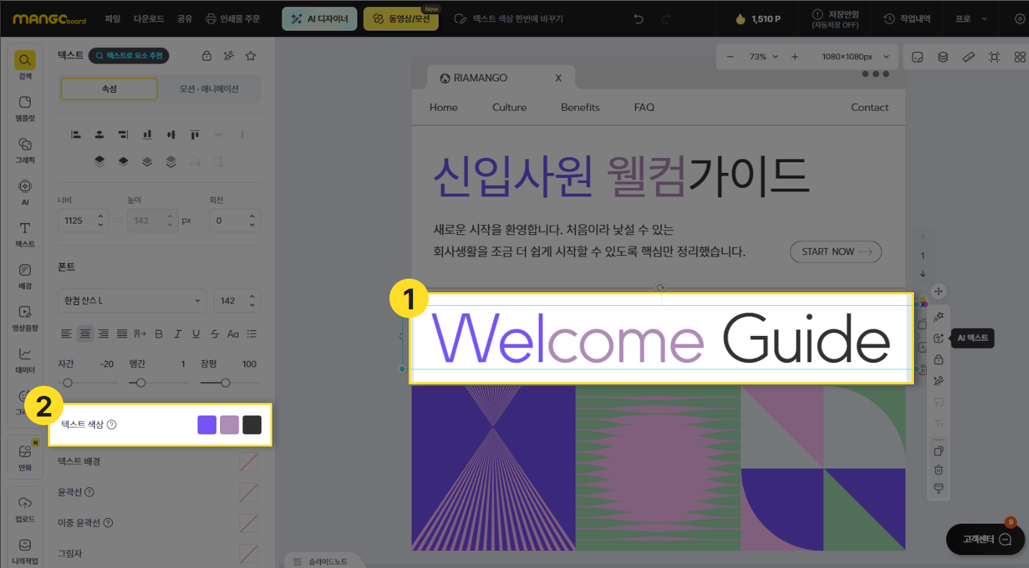
Task: Toggle italic text formatting
Action: [x=177, y=334]
